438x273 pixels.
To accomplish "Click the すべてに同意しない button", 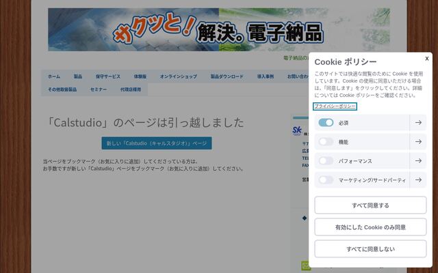I will (x=370, y=248).
